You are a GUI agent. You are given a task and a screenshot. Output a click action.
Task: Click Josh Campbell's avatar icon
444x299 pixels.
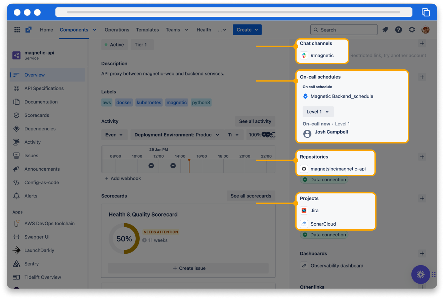pos(307,134)
